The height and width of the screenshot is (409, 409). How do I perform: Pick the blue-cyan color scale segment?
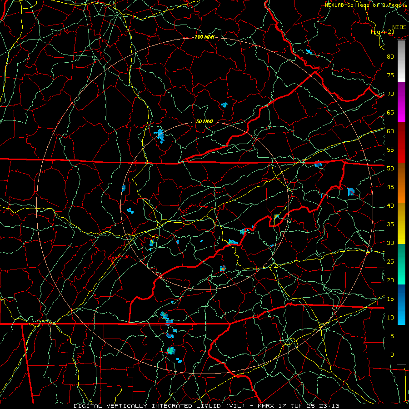[x=401, y=304]
